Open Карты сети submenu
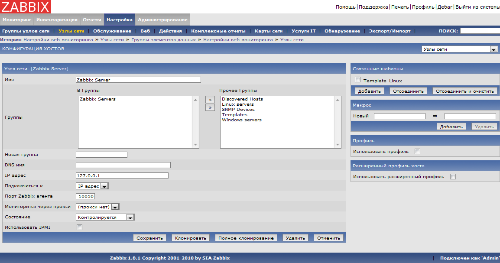This screenshot has height=263, width=500. pos(269,31)
